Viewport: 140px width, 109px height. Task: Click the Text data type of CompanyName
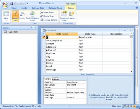pyautogui.click(x=90, y=41)
